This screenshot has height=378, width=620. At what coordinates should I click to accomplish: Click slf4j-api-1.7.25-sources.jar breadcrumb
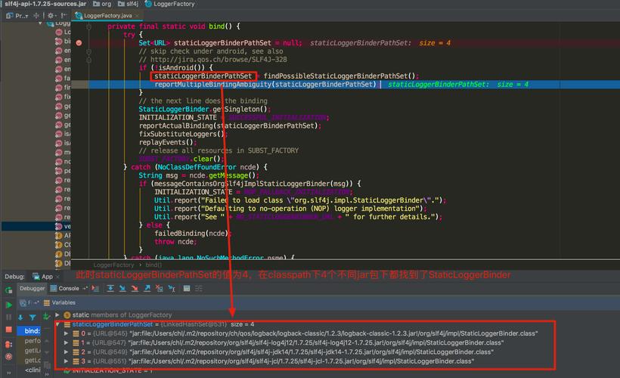pyautogui.click(x=45, y=4)
